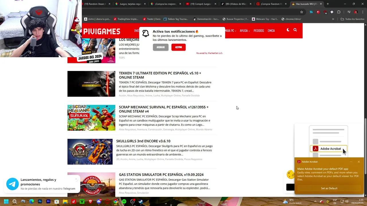
Task: Toggle the dark mode moon icon
Action: [x=288, y=30]
